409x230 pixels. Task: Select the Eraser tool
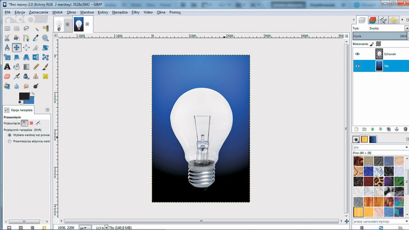point(7,77)
